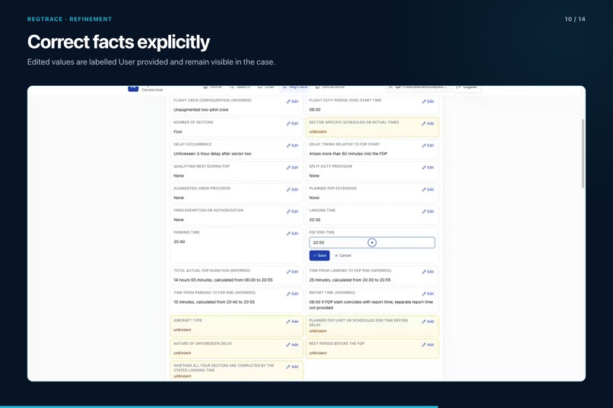Add Sector-Specific Scheduled or Actual Times

[x=427, y=123]
